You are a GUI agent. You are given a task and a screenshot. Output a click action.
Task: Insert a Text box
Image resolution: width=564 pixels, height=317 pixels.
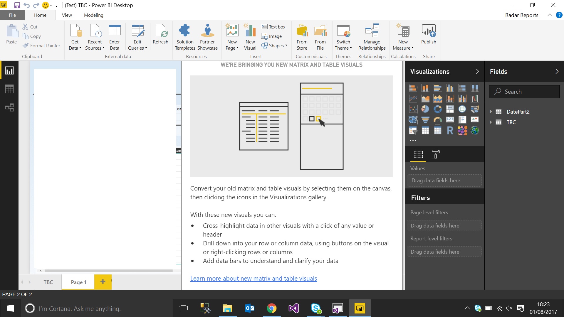pyautogui.click(x=273, y=27)
